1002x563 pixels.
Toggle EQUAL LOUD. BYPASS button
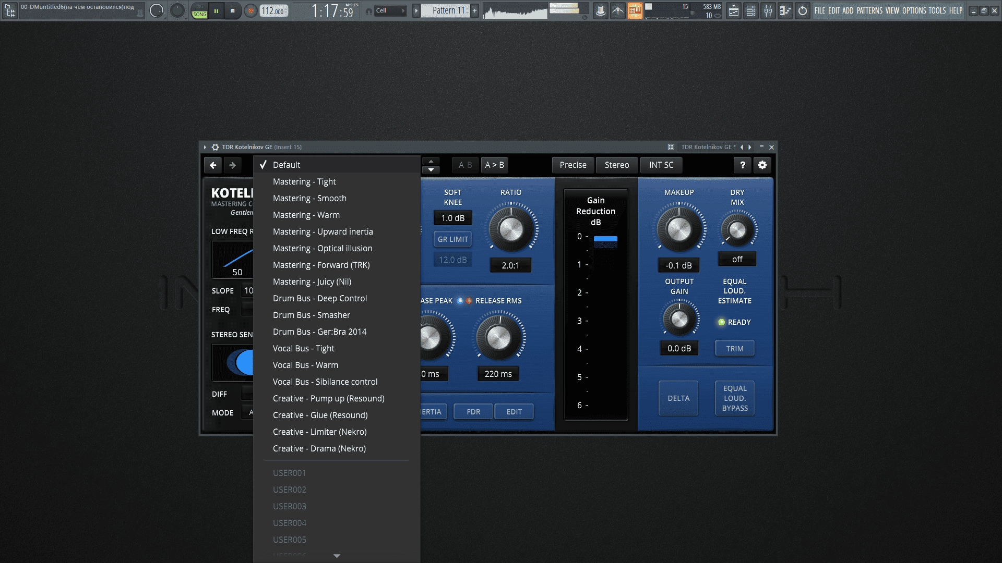735,398
